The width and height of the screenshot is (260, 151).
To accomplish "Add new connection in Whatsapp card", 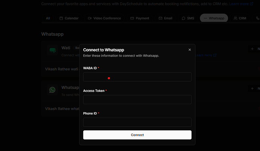I will 254,88.
